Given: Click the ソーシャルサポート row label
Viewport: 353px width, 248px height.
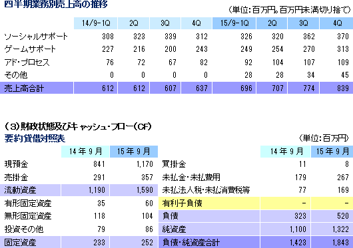Looking at the screenshot, I should (36, 37).
